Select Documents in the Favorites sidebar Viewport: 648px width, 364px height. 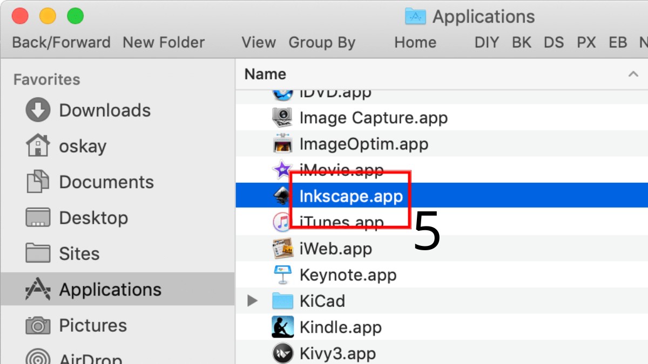(x=106, y=182)
